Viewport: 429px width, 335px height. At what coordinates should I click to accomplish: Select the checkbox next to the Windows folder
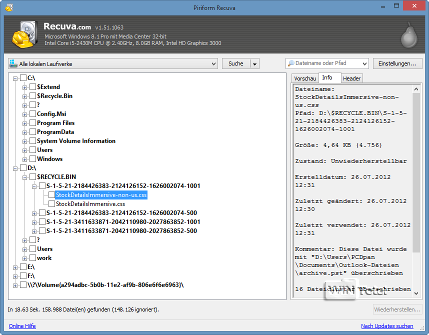(32, 159)
